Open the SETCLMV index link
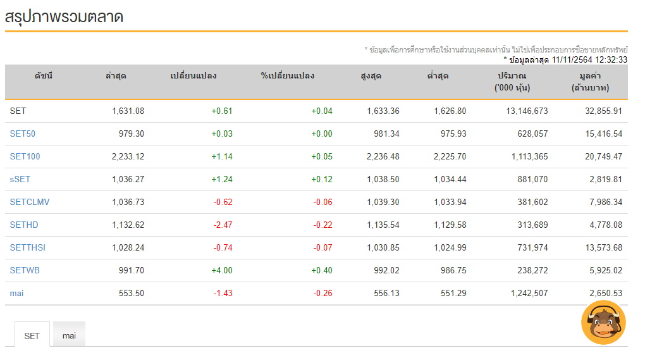The height and width of the screenshot is (348, 645). click(x=30, y=202)
